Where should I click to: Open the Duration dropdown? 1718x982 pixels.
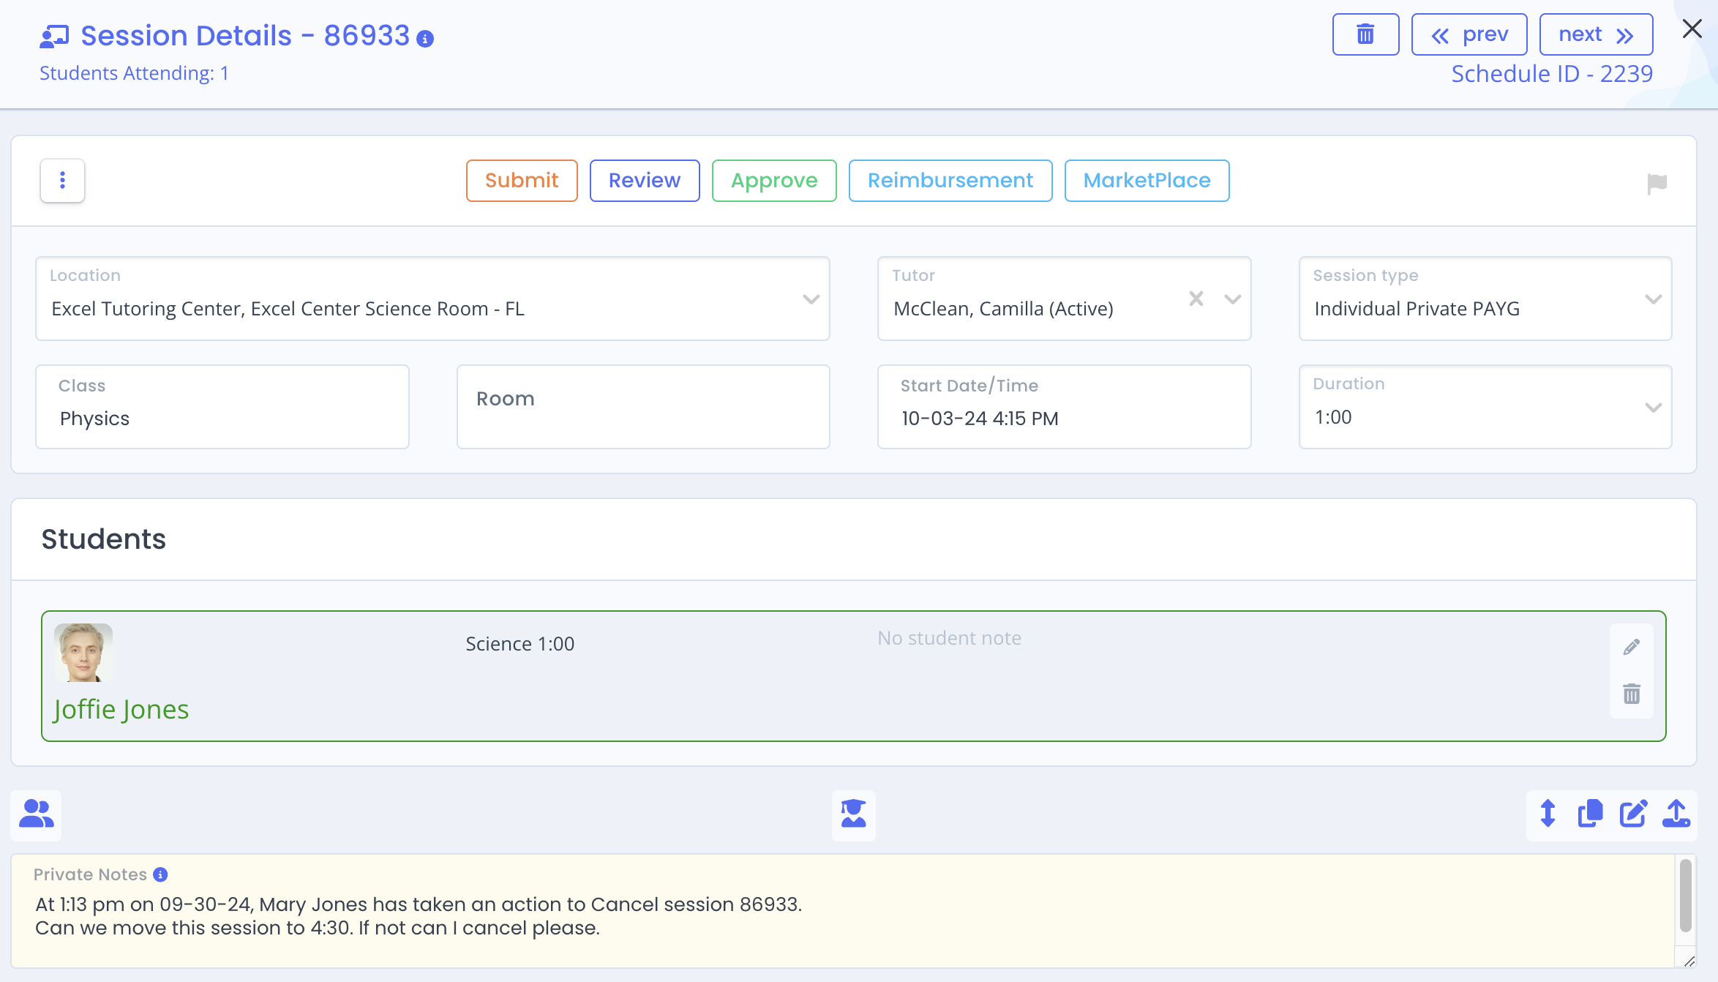pos(1485,407)
